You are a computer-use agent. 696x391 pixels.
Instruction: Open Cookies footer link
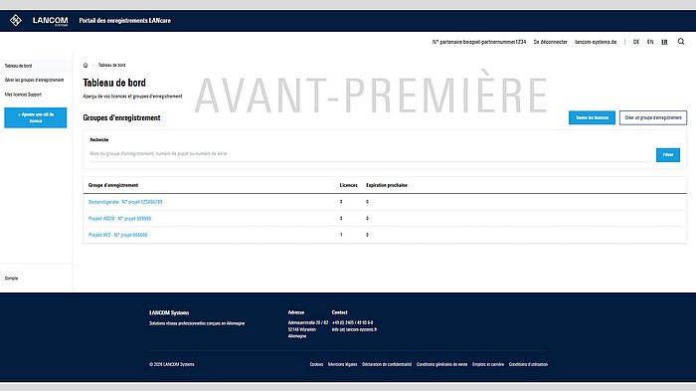316,364
